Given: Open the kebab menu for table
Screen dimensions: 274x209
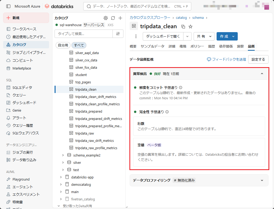Looking at the screenshot, I should point(136,36).
